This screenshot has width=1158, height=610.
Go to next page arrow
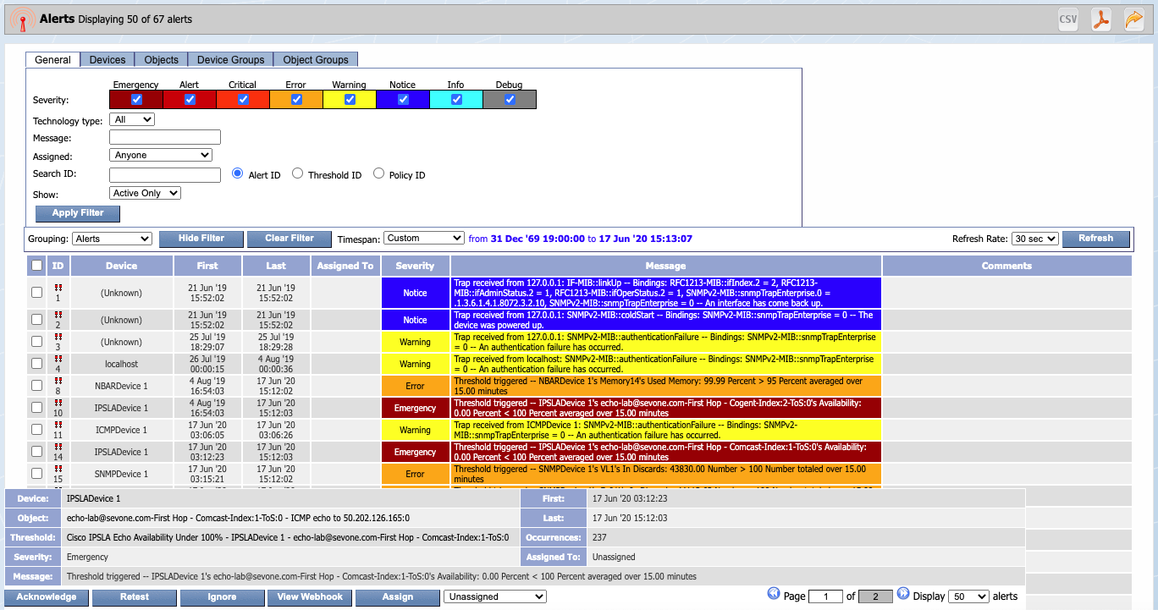[x=902, y=594]
